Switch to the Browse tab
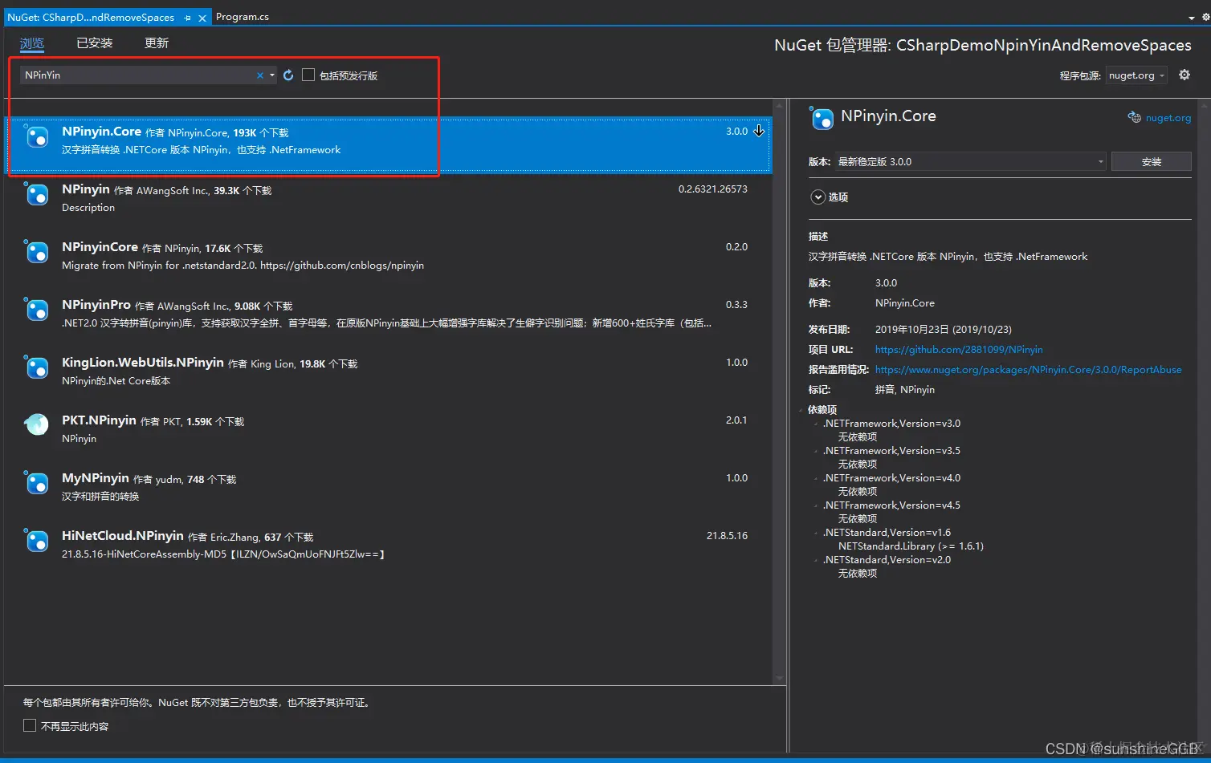Viewport: 1211px width, 763px height. [x=32, y=43]
